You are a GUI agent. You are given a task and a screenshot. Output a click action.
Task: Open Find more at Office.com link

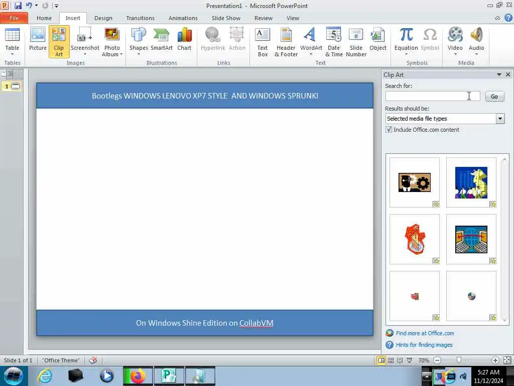pyautogui.click(x=425, y=333)
